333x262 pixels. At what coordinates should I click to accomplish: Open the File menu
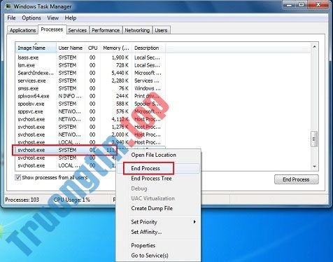coord(11,18)
